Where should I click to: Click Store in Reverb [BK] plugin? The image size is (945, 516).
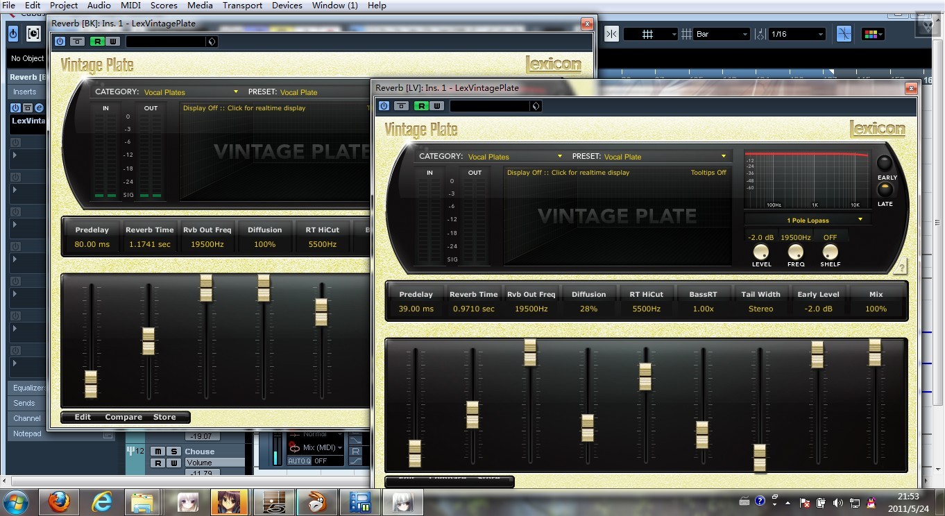pos(164,418)
